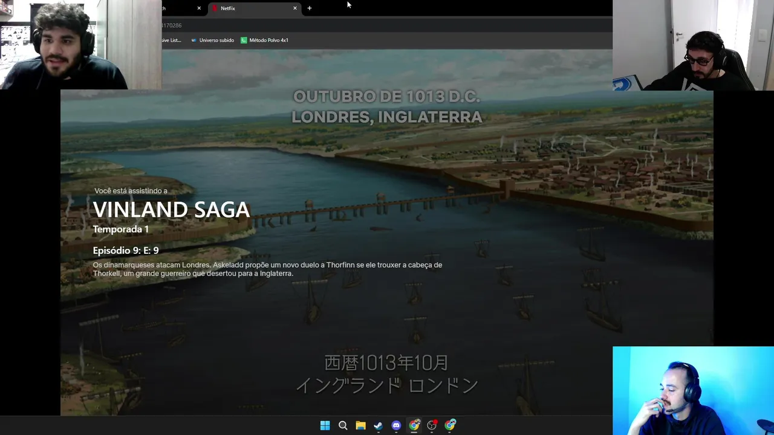The width and height of the screenshot is (774, 435).
Task: Click the bottom-right blue webcam overlay
Action: click(x=693, y=390)
